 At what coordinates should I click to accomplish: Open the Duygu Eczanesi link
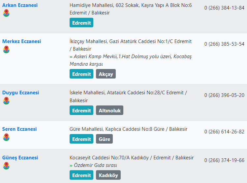tap(20, 93)
